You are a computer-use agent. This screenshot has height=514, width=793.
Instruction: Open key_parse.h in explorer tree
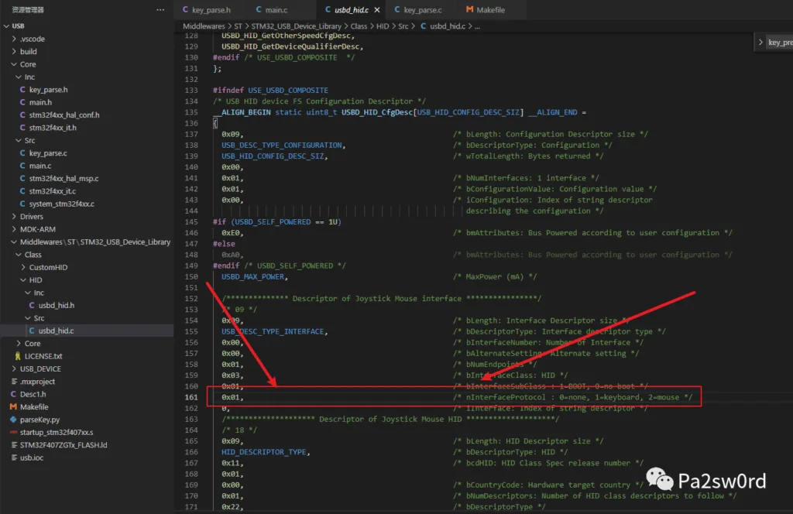(48, 90)
